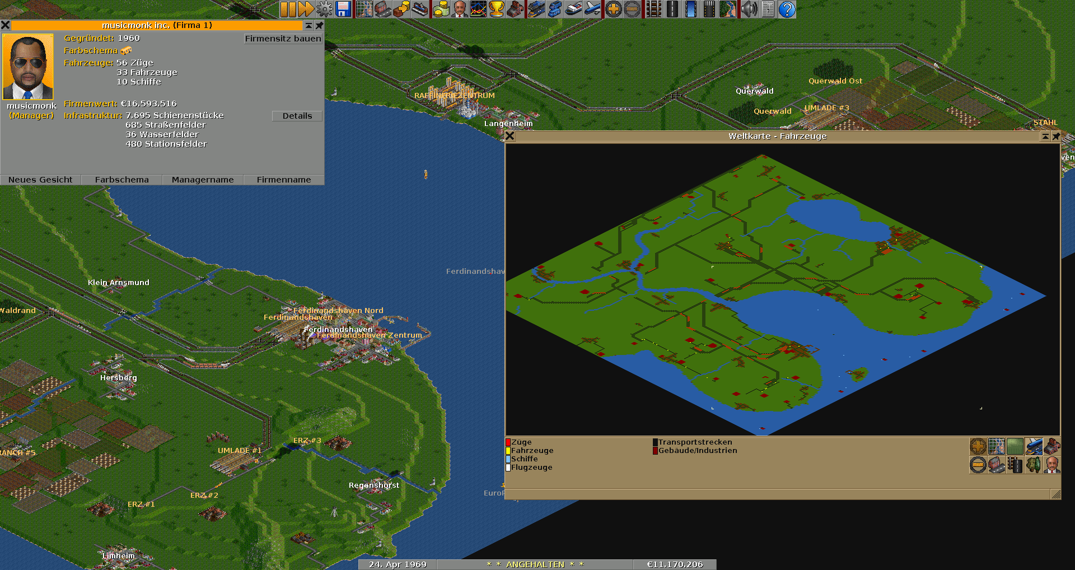Open the company league trophy icon
The width and height of the screenshot is (1075, 570).
coord(497,9)
